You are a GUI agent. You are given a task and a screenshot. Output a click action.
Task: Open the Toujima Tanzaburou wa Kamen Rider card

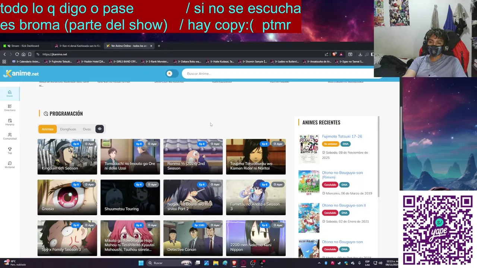(x=256, y=157)
